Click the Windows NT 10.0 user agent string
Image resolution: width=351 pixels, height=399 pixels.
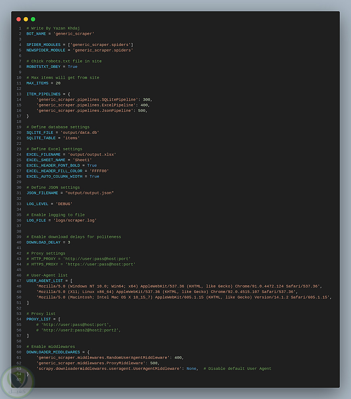178,286
